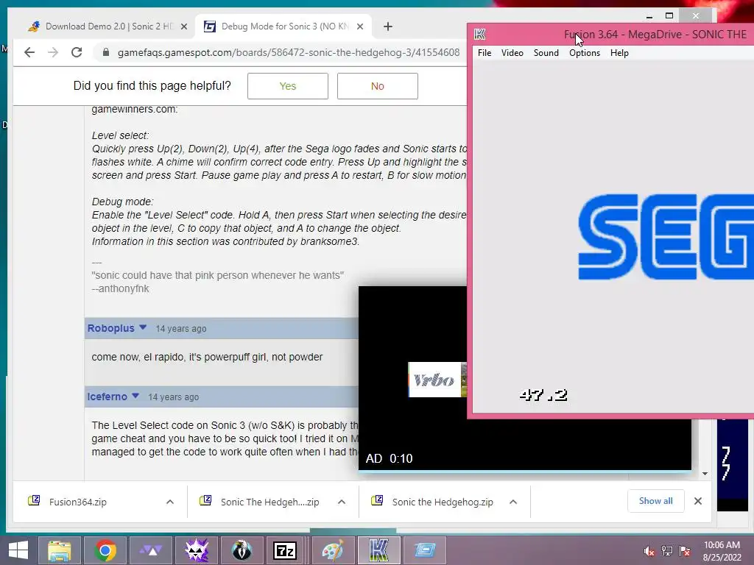Viewport: 754px width, 565px height.
Task: Click the purple spiky monster taskbar icon
Action: 197,550
